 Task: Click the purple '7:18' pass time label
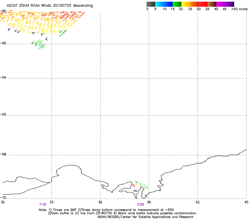pos(42,205)
